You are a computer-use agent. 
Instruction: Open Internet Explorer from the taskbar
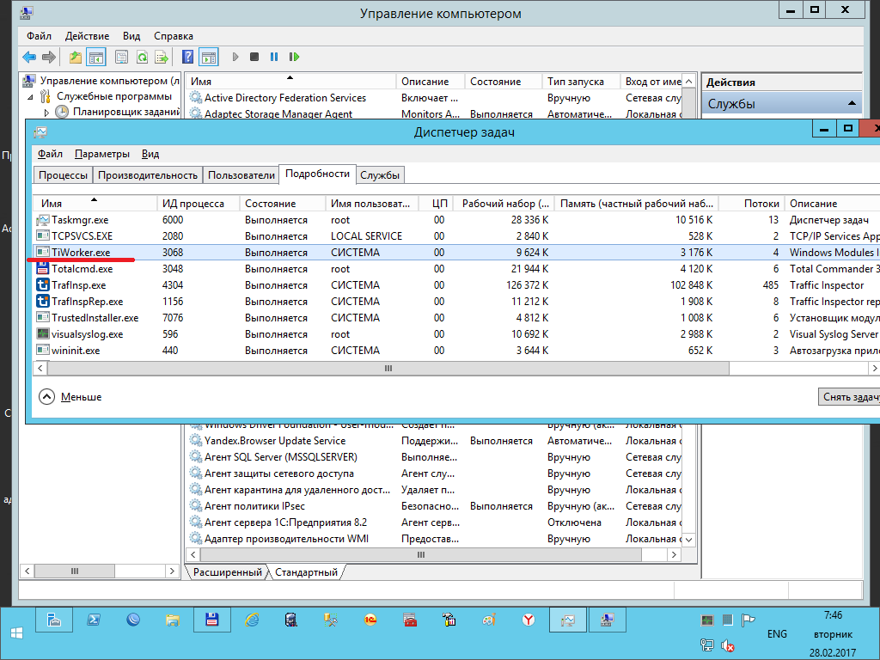pos(252,620)
